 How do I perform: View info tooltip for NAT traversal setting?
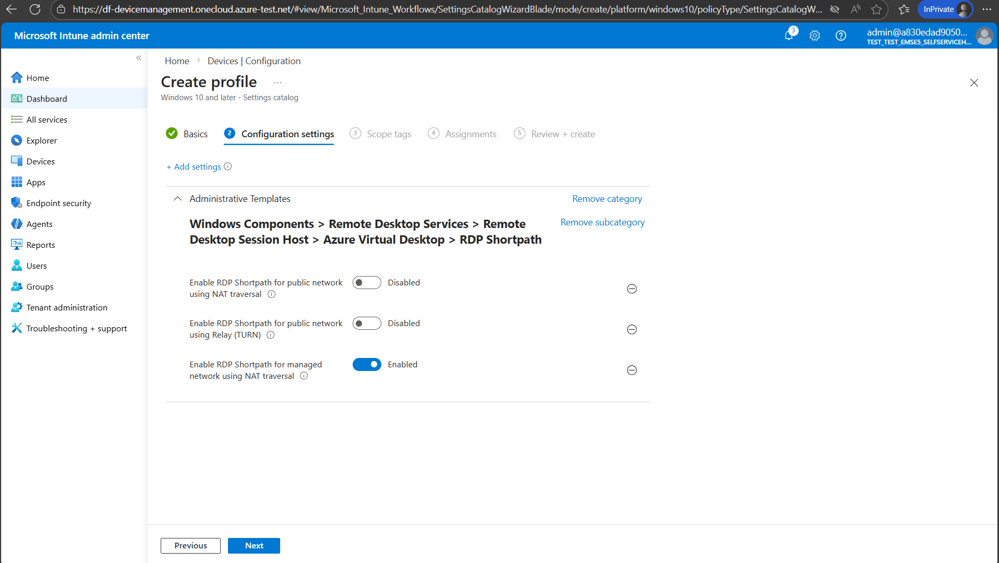coord(271,294)
